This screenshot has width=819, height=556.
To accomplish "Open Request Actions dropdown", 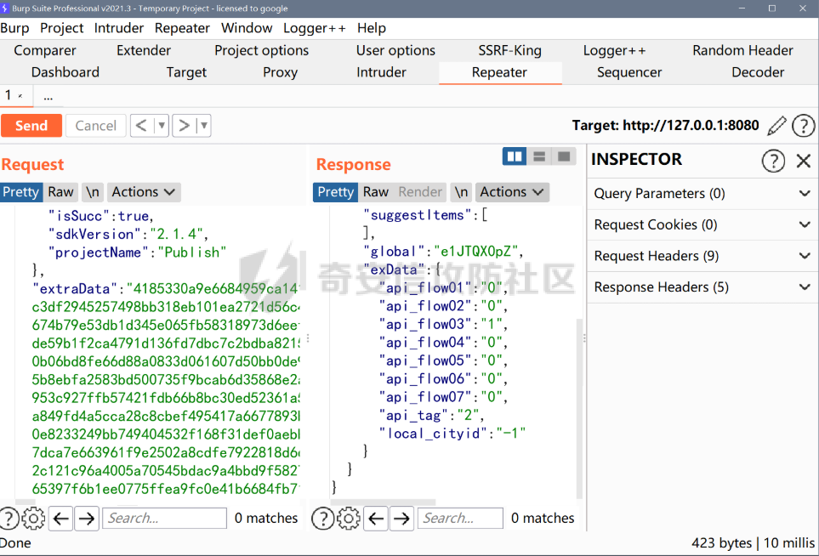I will (144, 192).
